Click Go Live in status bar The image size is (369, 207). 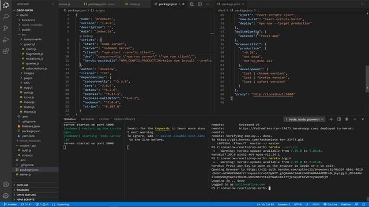[x=330, y=205]
